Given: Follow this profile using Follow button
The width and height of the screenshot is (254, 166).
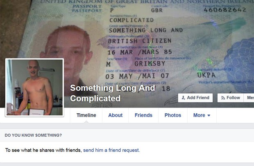Looking at the screenshot, I should [x=230, y=98].
